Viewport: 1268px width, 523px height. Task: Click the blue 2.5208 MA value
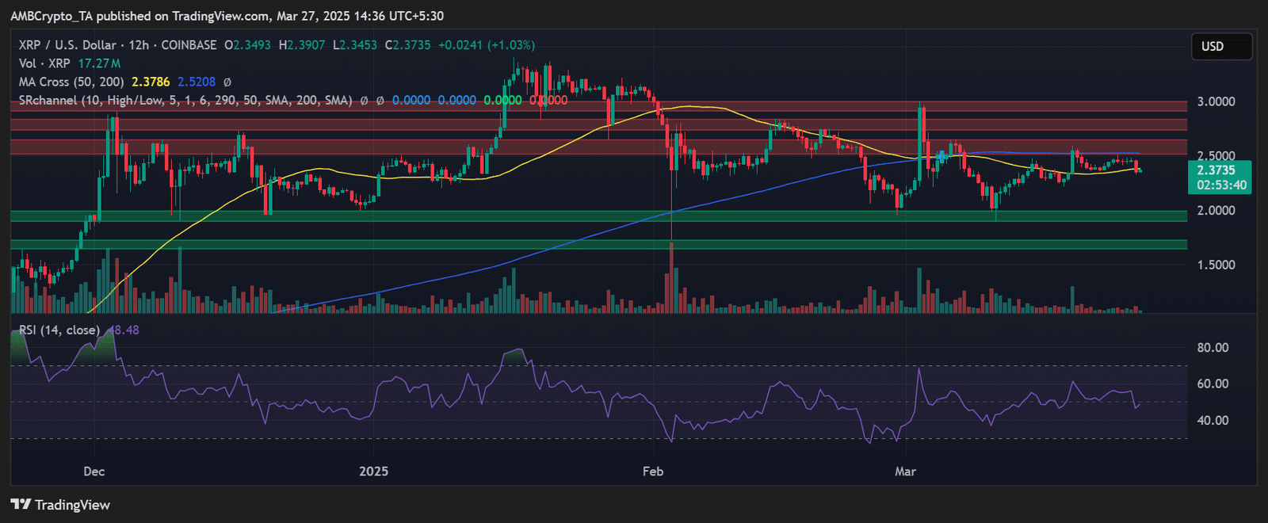click(196, 82)
